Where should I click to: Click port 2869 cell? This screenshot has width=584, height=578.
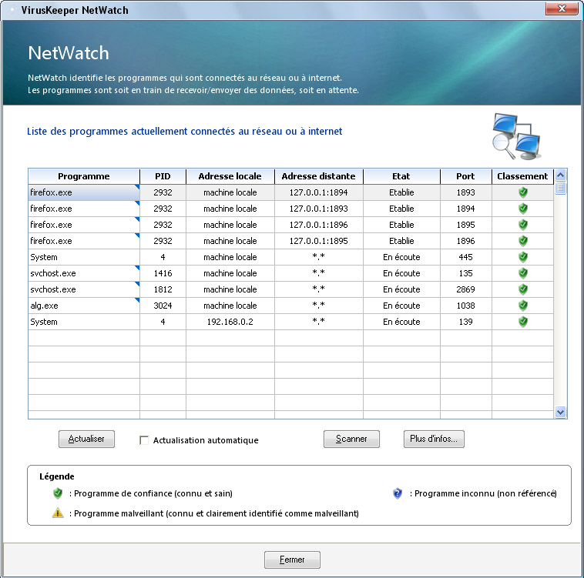pos(465,289)
